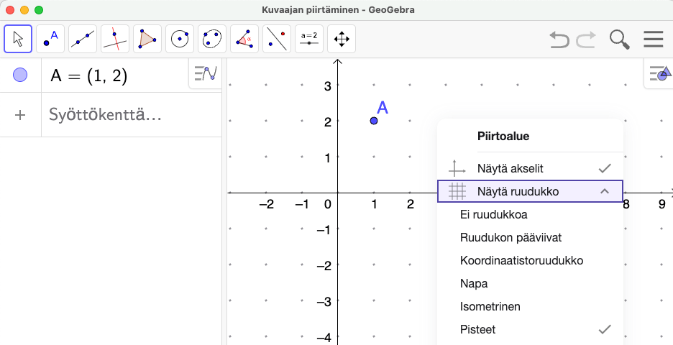Image resolution: width=673 pixels, height=345 pixels.
Task: Select the Line through two points tool
Action: 83,39
